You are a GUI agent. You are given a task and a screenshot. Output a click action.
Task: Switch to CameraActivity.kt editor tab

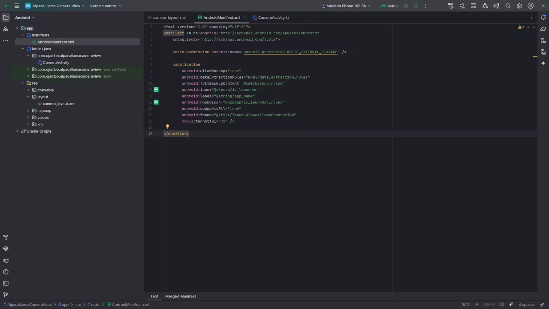pos(271,18)
